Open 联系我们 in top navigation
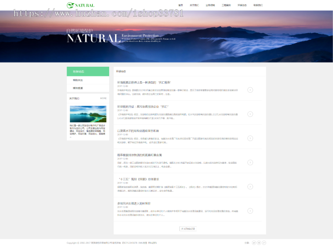 tap(258, 6)
